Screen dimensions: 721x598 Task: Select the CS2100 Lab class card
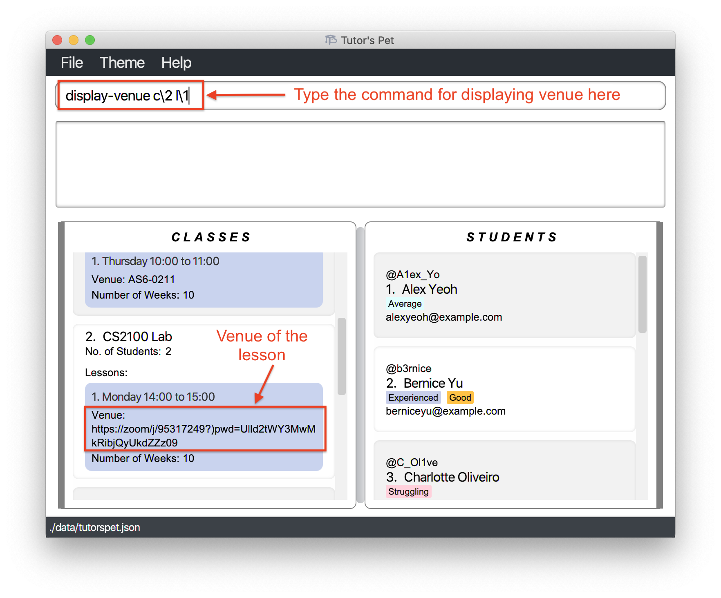pos(204,401)
